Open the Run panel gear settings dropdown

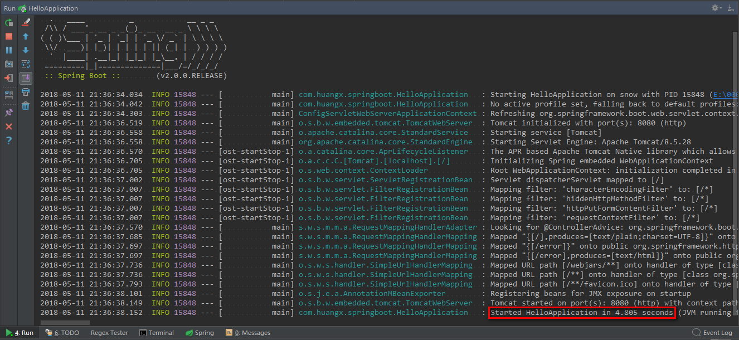[x=716, y=8]
